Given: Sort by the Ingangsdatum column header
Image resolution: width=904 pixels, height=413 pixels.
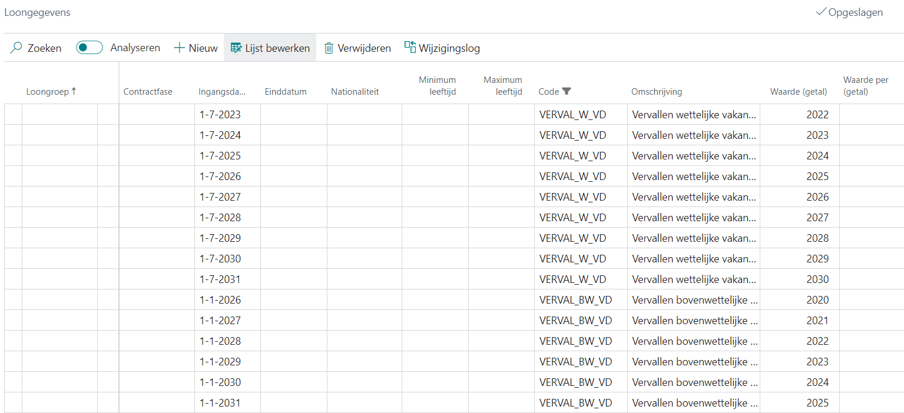Looking at the screenshot, I should (x=221, y=92).
